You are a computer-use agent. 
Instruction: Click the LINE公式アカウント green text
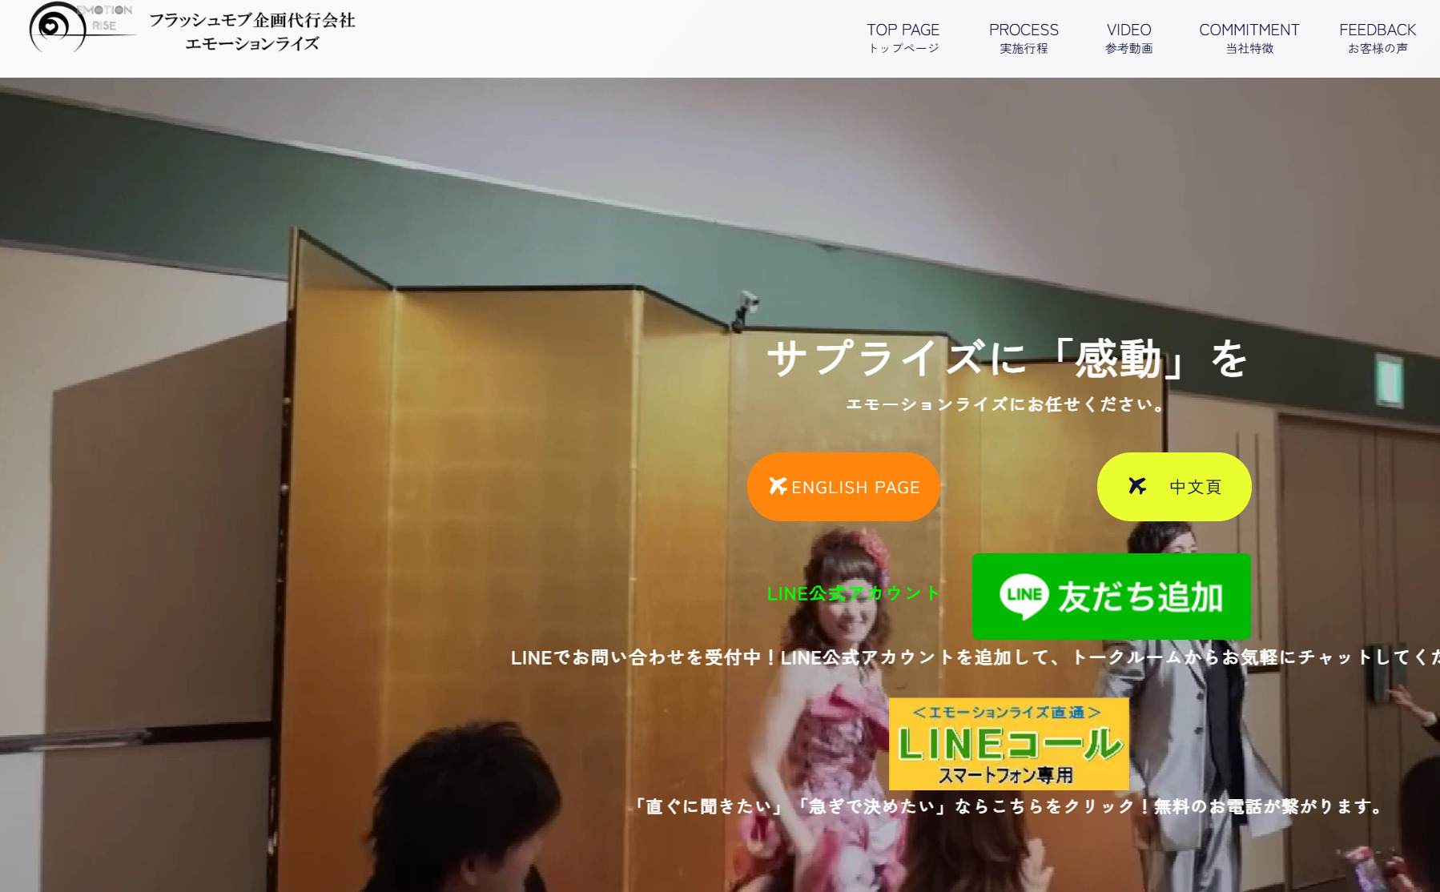click(x=854, y=593)
